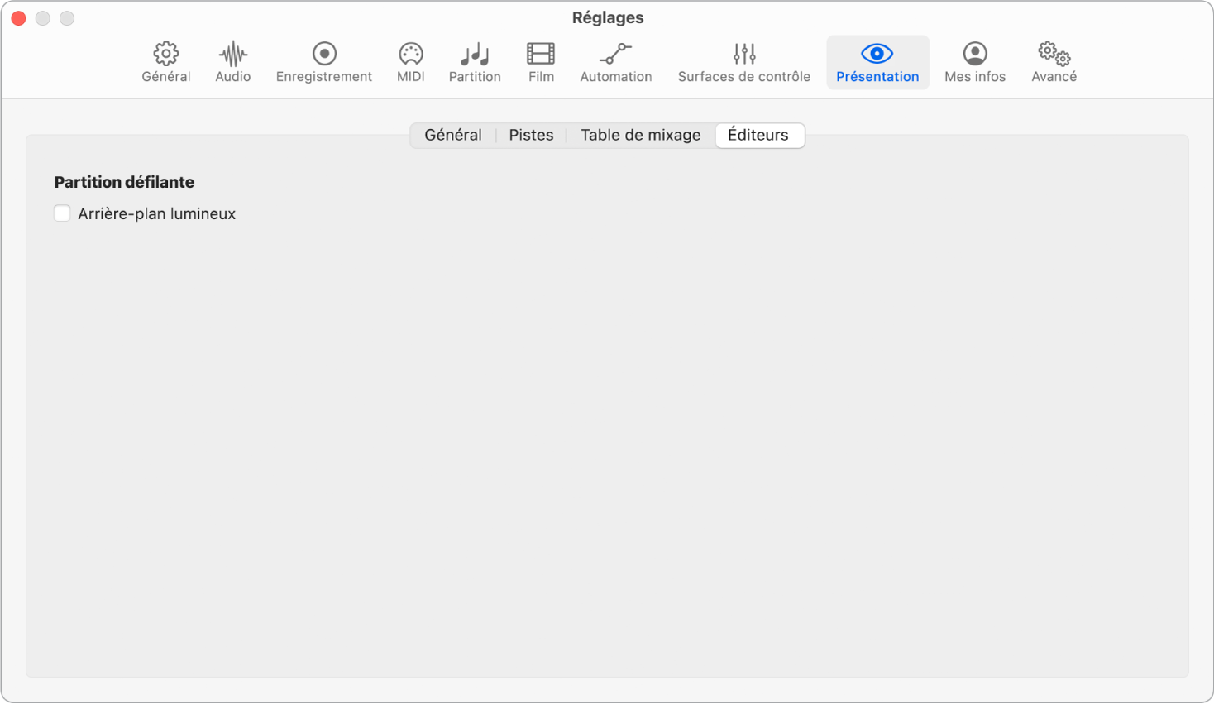Select the Éditeurs tab
This screenshot has width=1214, height=704.
758,135
